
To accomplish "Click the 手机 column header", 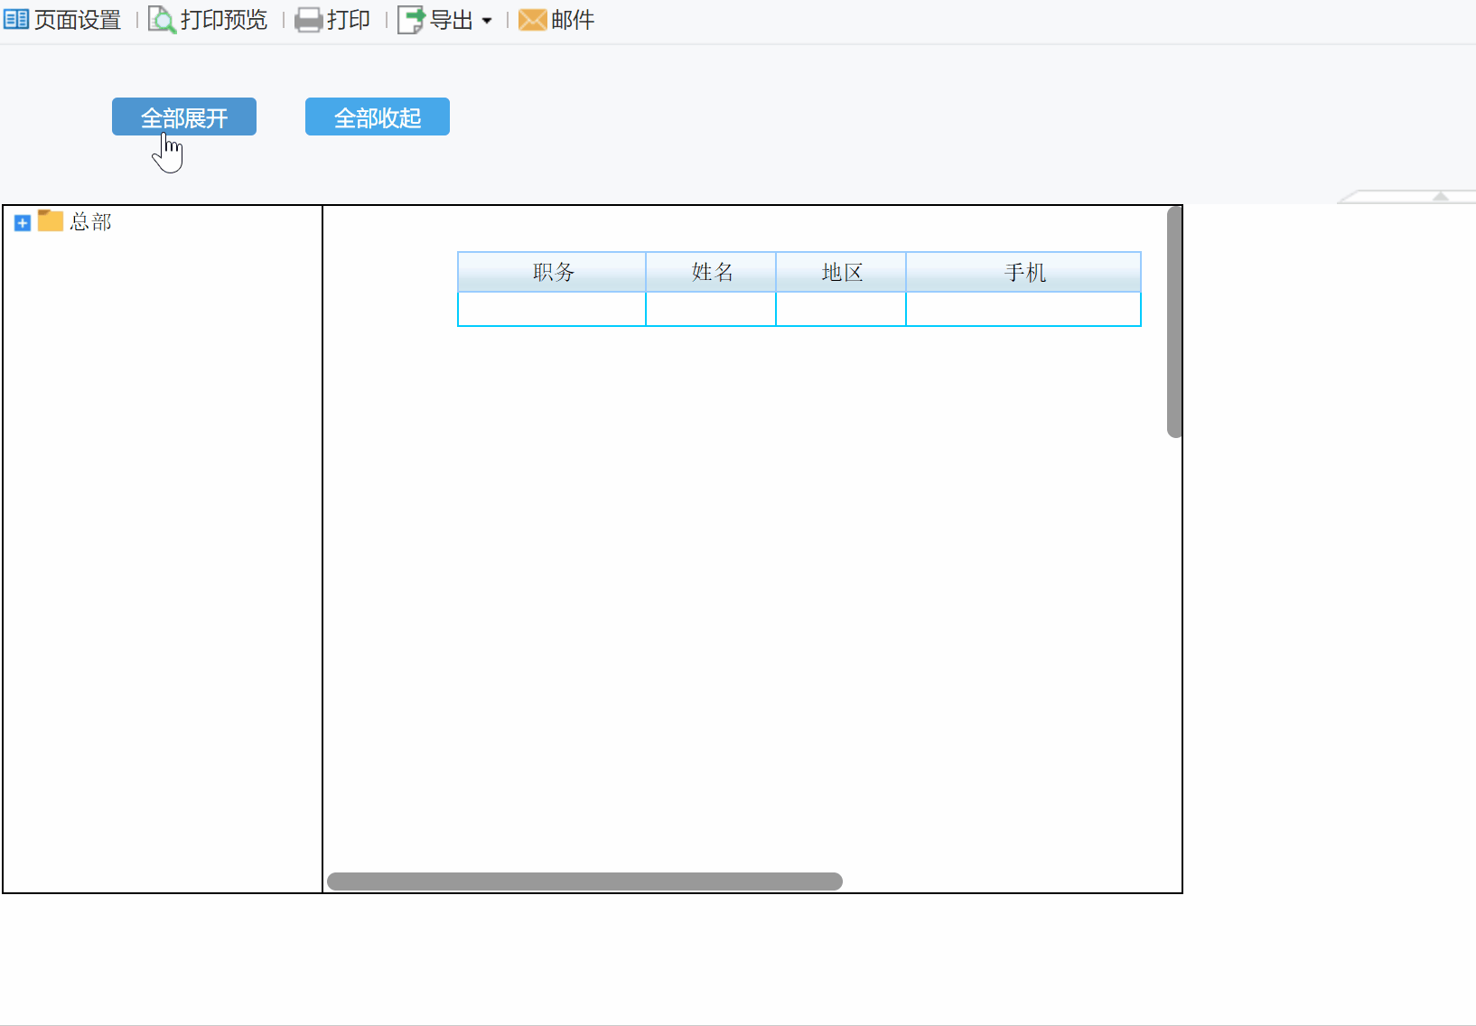I will [1023, 272].
